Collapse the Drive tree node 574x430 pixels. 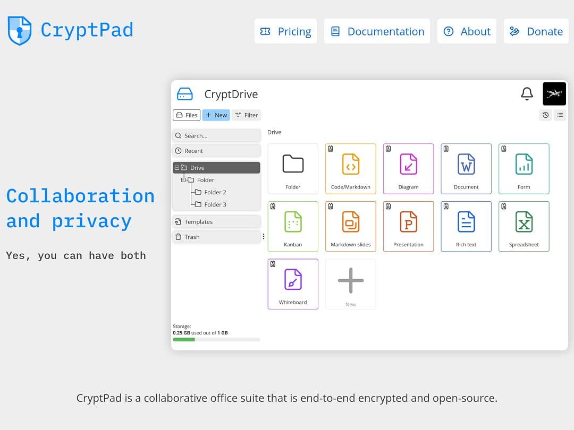click(x=177, y=167)
